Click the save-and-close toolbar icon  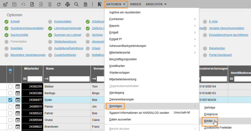pyautogui.click(x=5, y=4)
